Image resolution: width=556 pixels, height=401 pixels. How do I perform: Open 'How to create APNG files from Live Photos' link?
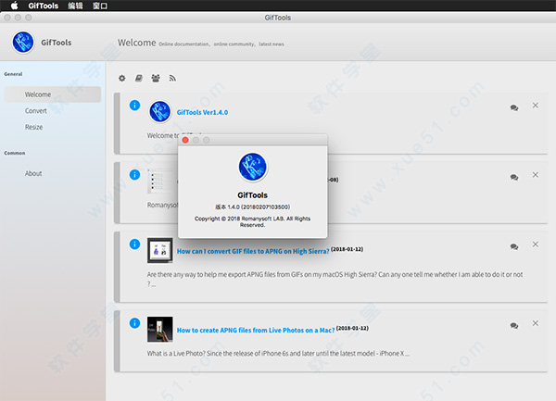click(256, 330)
